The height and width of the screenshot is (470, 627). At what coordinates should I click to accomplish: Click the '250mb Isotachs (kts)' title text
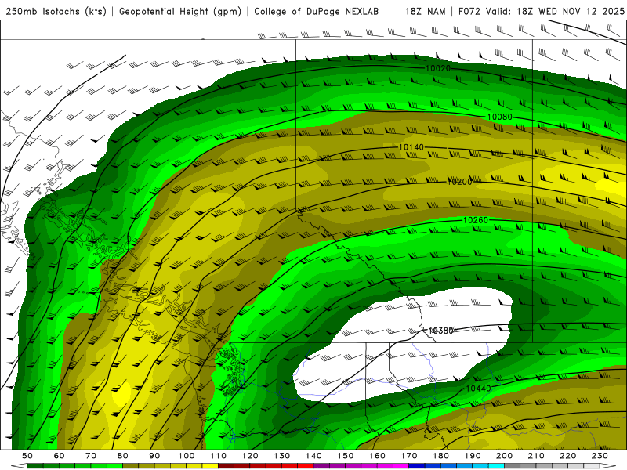click(56, 12)
